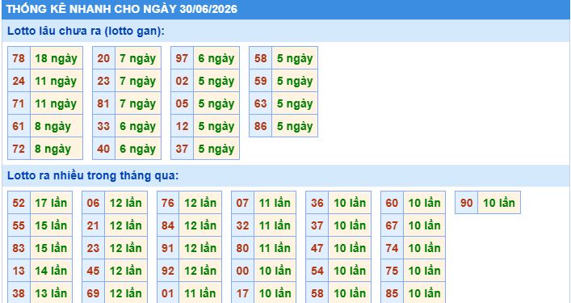Choose lotto gan number 81
The width and height of the screenshot is (571, 303).
point(103,103)
